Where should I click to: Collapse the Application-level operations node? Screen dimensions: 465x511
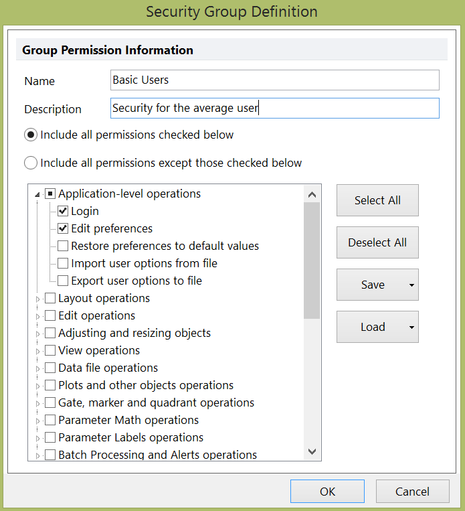(x=36, y=194)
